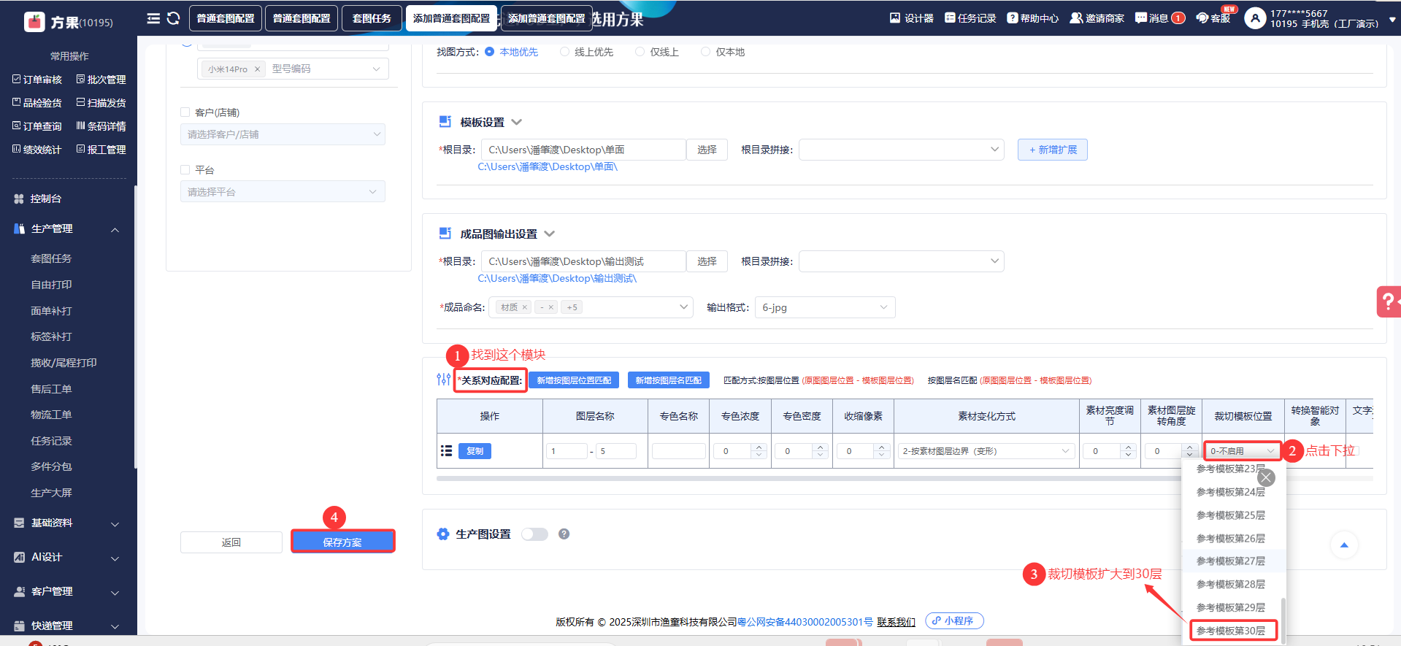Click the 小程序 footer button
Viewport: 1401px width, 646px height.
(x=954, y=620)
